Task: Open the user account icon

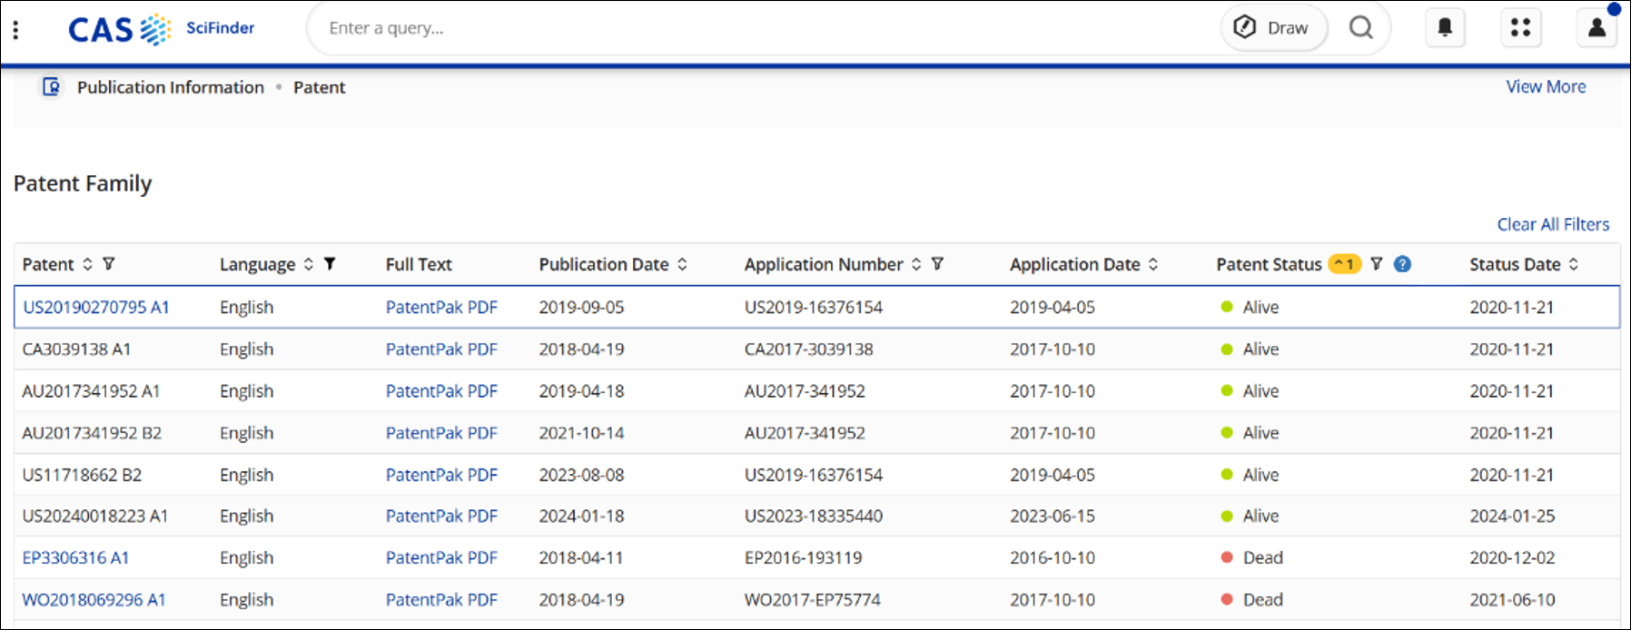Action: (x=1596, y=28)
